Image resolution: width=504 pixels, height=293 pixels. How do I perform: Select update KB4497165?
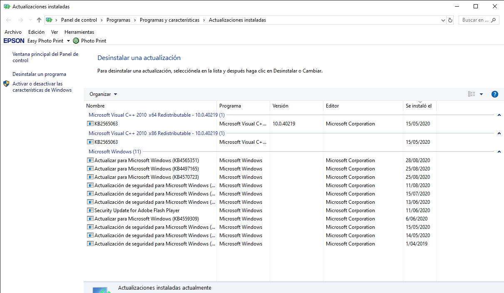[x=261, y=169]
